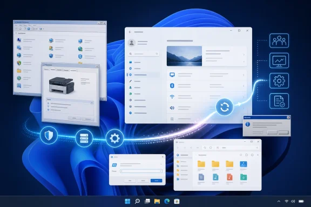Screen dimensions: 311x207
Task: Expand the chevron on display settings row
Action: coord(244,75)
